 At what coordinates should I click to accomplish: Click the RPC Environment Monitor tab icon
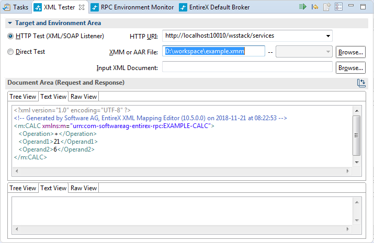[x=95, y=8]
